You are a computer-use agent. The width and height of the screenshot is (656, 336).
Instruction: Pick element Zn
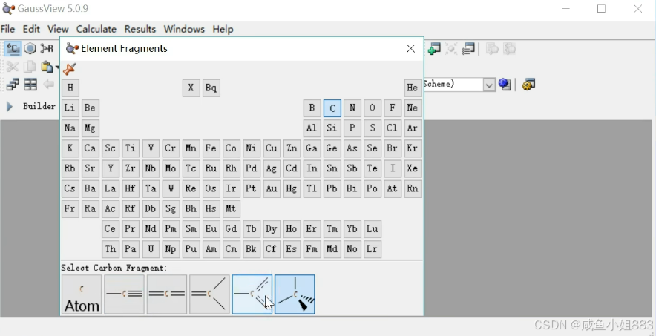292,148
